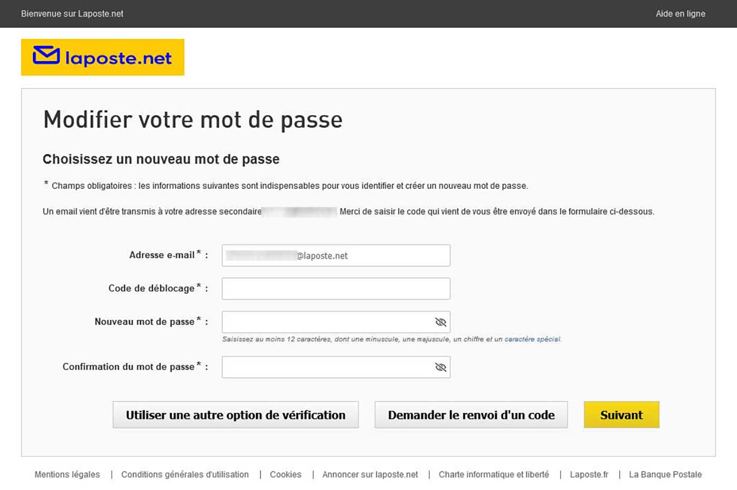Viewport: 737px width, 490px height.
Task: Click the Confirmation du mot de passe field
Action: [336, 367]
